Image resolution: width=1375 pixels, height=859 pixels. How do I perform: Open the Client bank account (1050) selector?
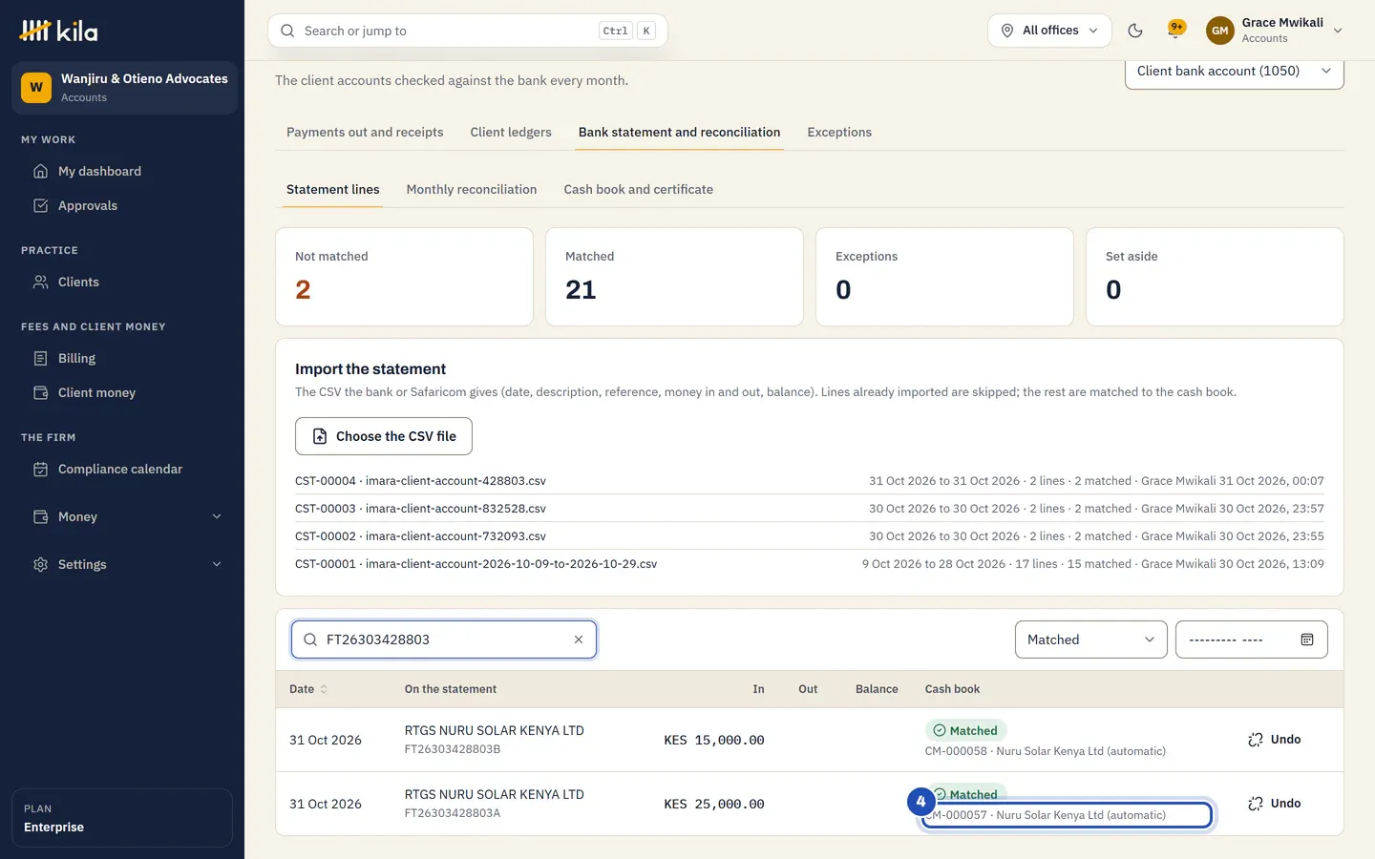coord(1234,72)
